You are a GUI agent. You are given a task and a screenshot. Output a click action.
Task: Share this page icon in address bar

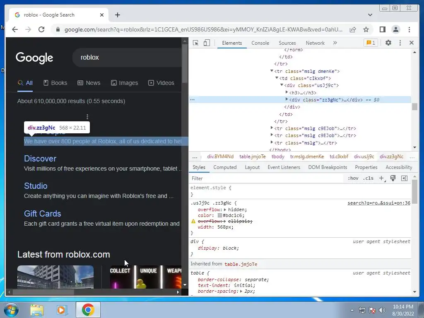pos(353,29)
